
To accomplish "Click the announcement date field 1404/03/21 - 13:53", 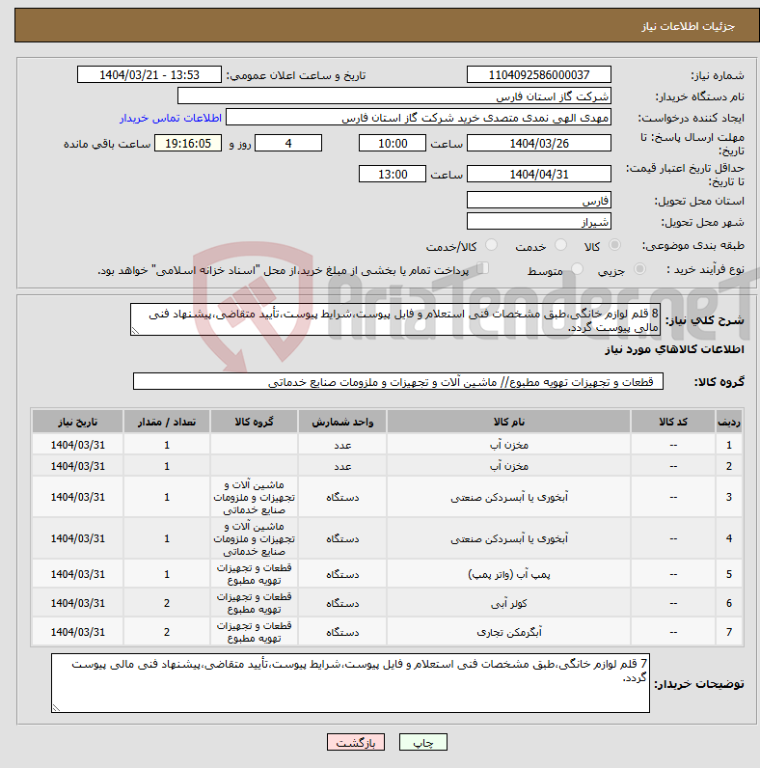I will [x=149, y=75].
